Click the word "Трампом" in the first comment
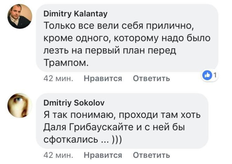The width and height of the screenshot is (232, 164). tap(66, 63)
